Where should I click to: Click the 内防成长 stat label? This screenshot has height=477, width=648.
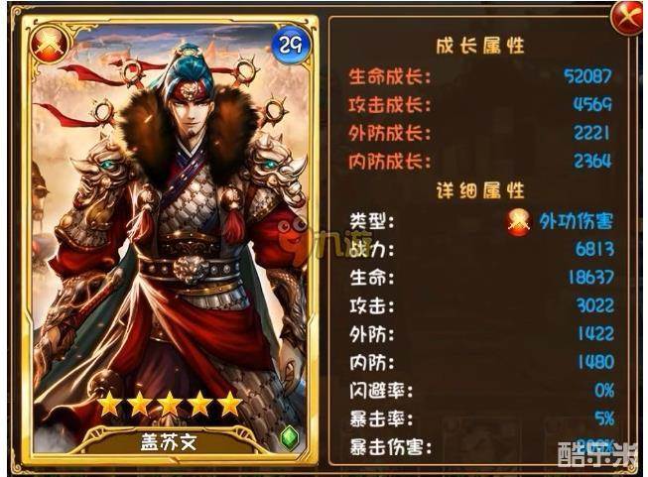(389, 162)
